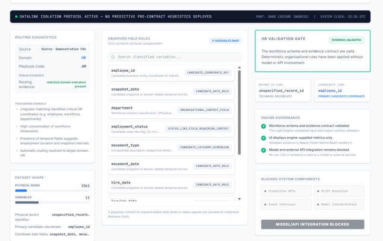Click the search magnifier icon in variables box

click(113, 57)
